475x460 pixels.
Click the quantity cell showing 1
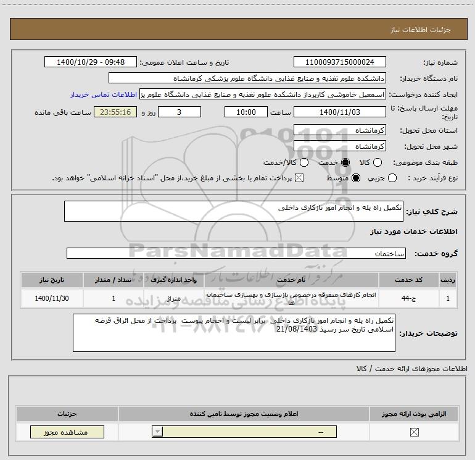pyautogui.click(x=114, y=298)
